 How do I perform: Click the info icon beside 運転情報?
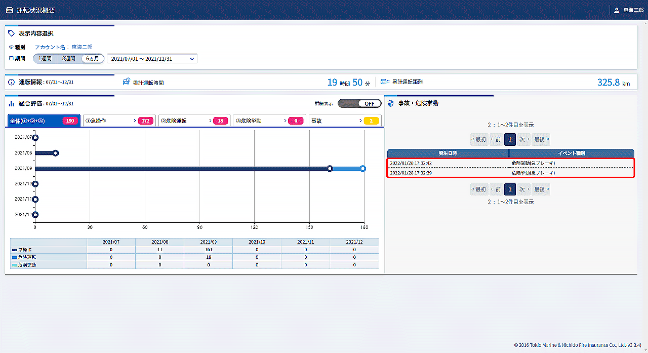click(x=12, y=82)
